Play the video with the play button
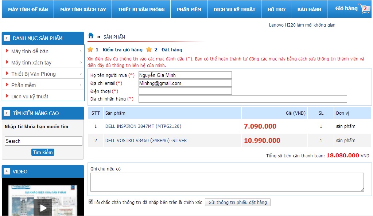The height and width of the screenshot is (216, 373). 43,208
